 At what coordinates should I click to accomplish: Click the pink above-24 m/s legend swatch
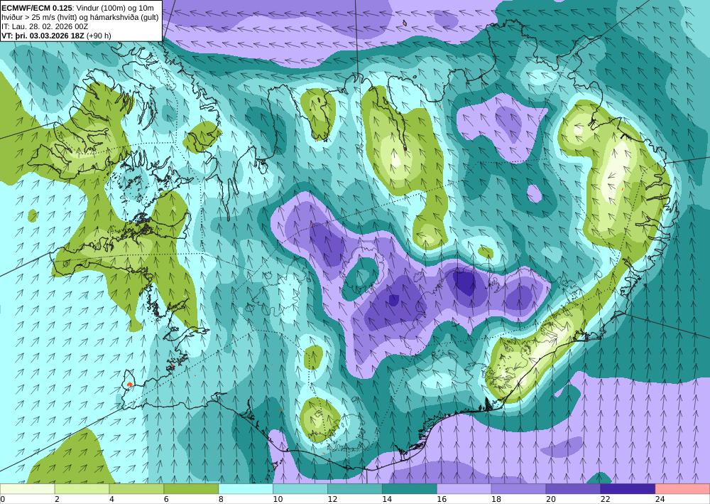tap(682, 488)
